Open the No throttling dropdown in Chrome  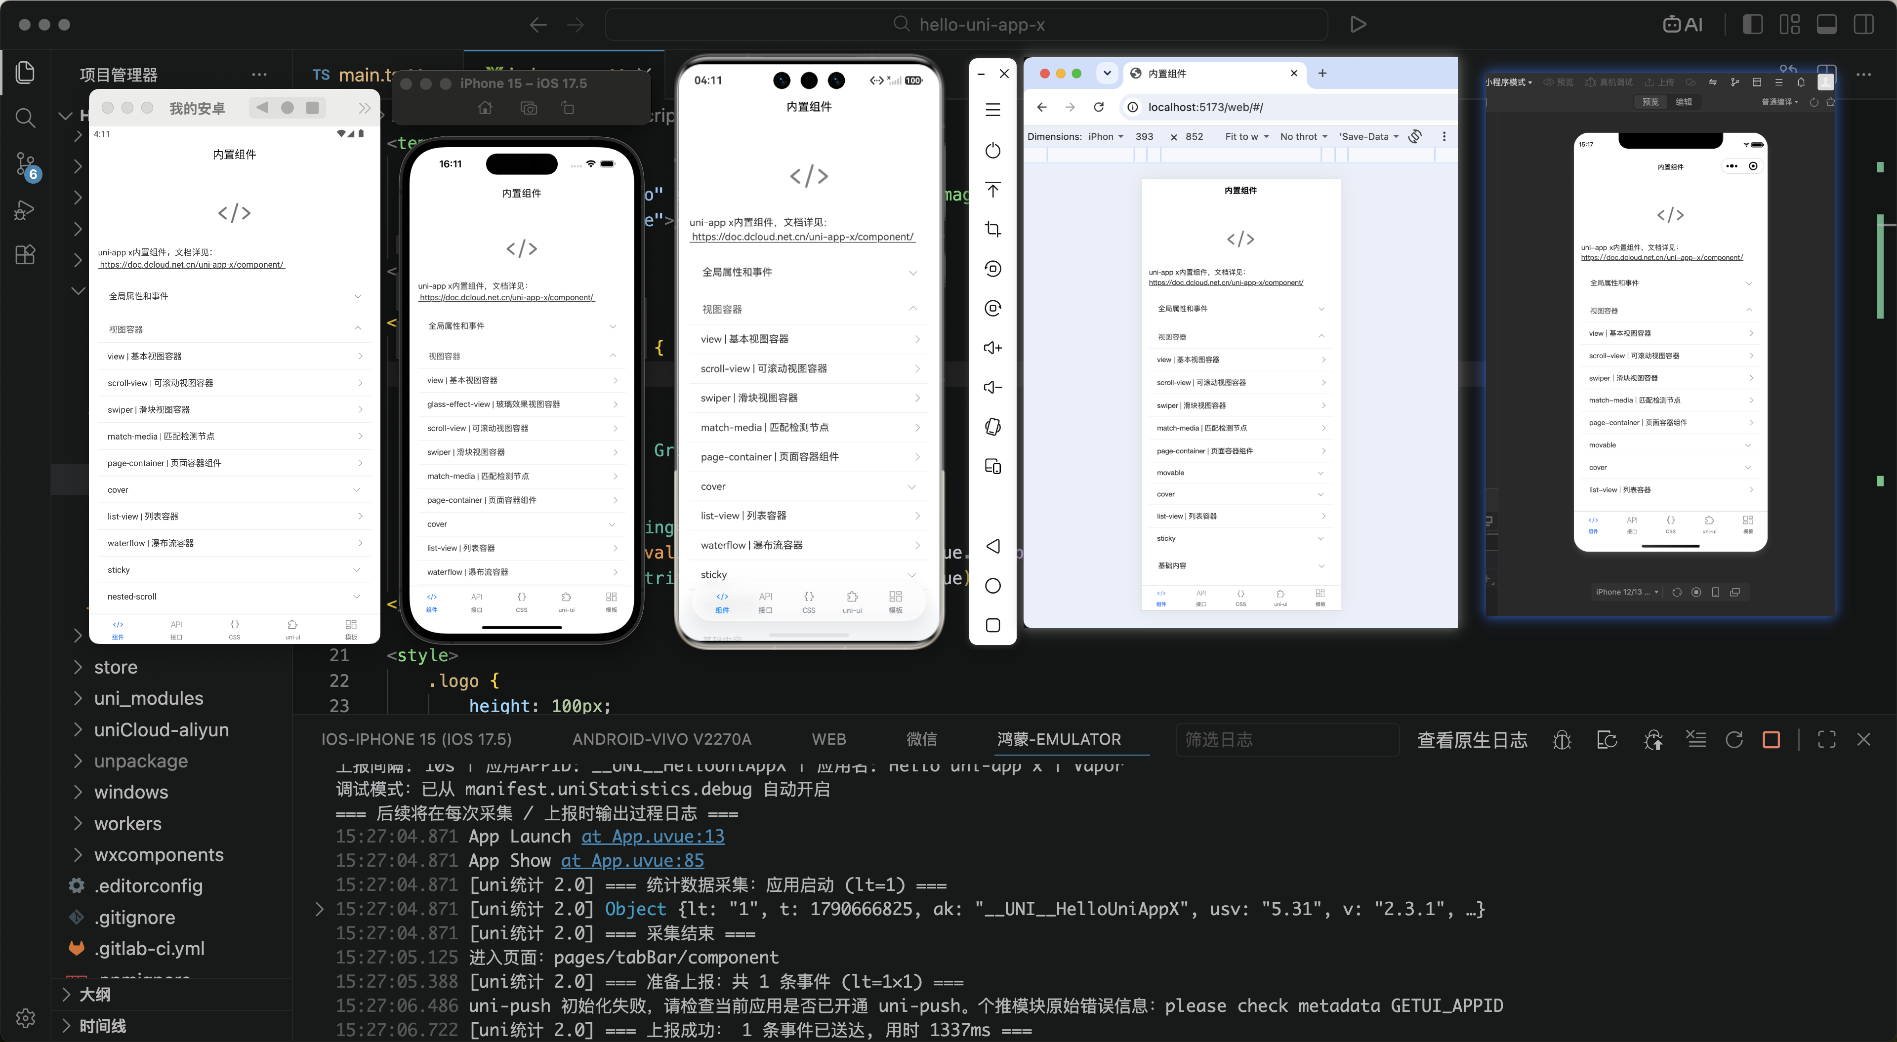coord(1304,136)
